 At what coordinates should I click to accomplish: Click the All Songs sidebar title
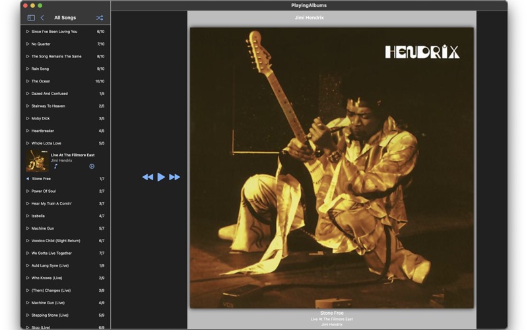click(x=65, y=18)
